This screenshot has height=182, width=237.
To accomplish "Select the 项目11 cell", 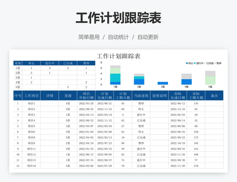I will coord(31,149).
